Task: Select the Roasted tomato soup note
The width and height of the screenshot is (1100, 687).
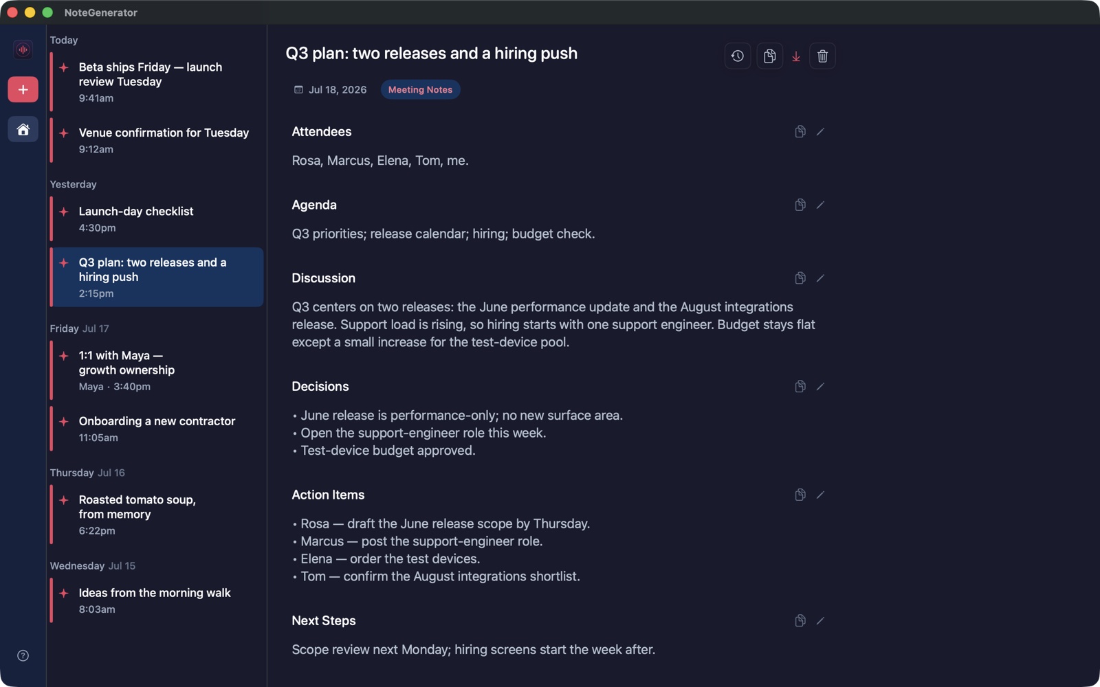Action: pyautogui.click(x=157, y=515)
